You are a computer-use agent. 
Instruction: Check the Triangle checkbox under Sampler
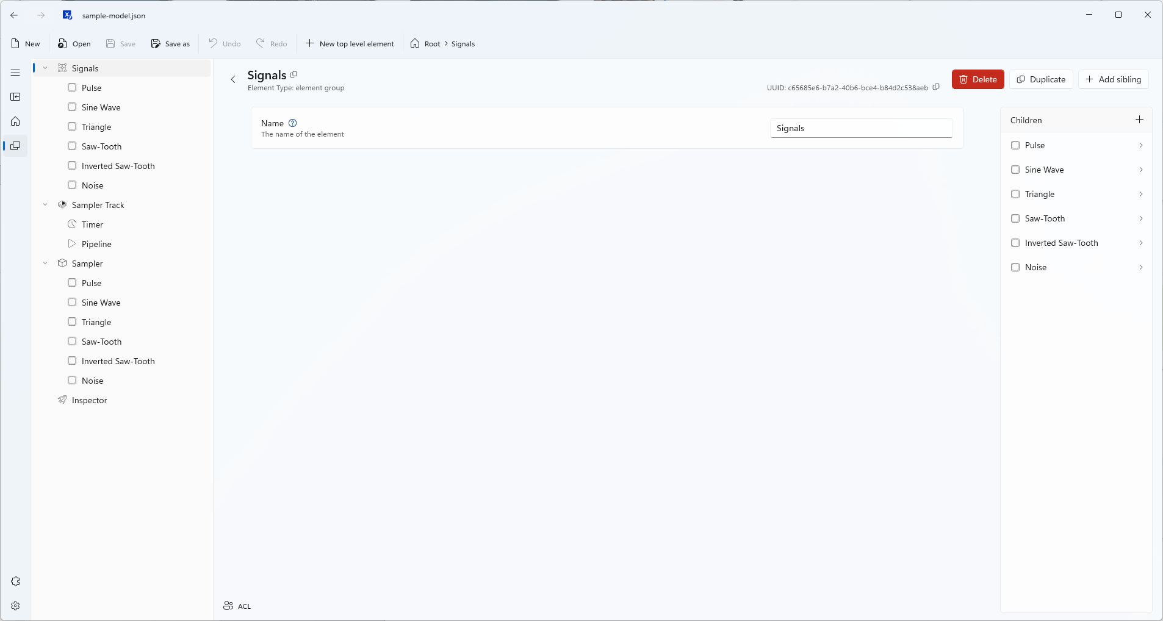pyautogui.click(x=72, y=322)
